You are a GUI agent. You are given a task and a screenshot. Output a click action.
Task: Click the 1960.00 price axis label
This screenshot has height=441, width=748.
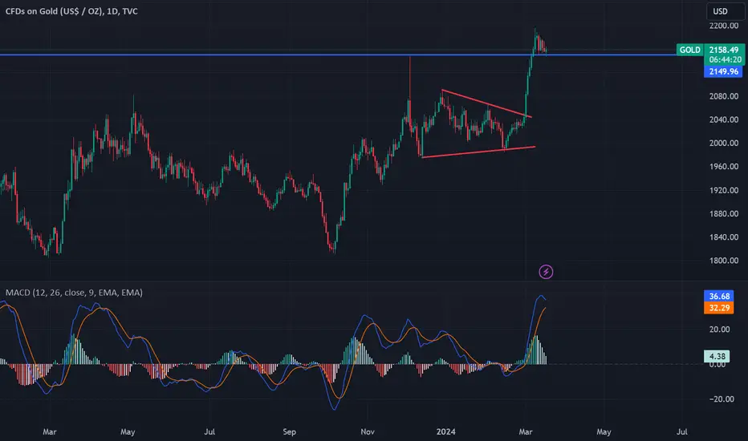(724, 167)
